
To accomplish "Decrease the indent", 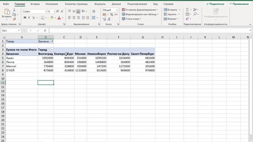I will (83, 17).
